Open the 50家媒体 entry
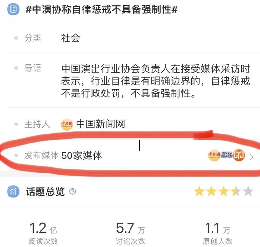This screenshot has height=247, width=260. 82,156
